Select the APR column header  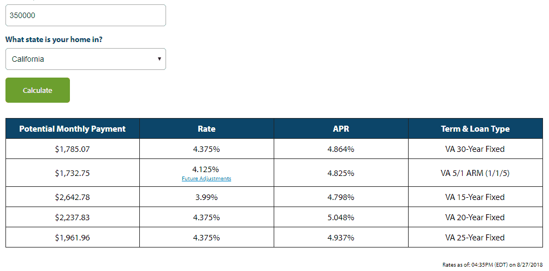[x=341, y=129]
